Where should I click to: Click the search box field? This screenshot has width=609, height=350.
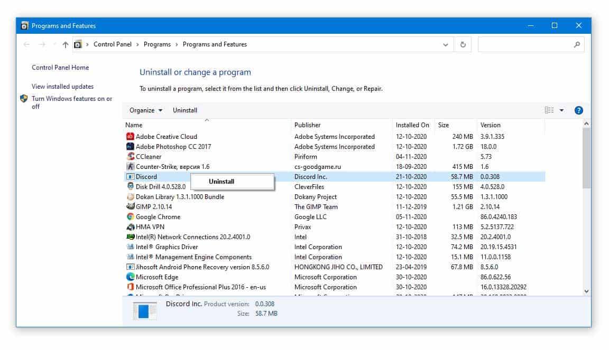pos(531,45)
